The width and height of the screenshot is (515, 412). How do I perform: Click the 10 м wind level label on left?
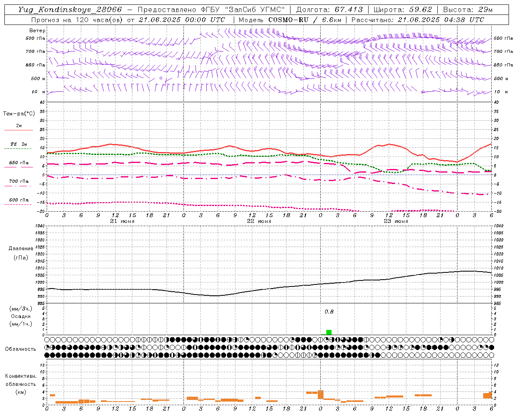(39, 92)
